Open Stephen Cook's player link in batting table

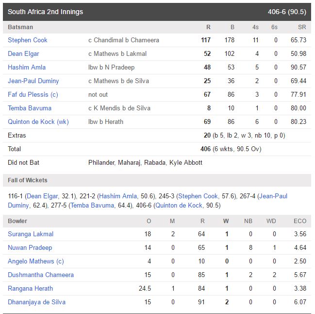tap(28, 40)
